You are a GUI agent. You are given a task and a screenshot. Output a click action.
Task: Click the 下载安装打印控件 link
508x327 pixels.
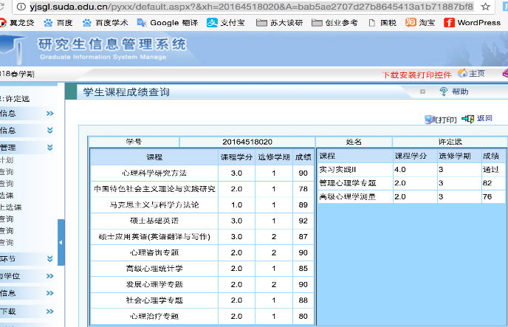(416, 75)
